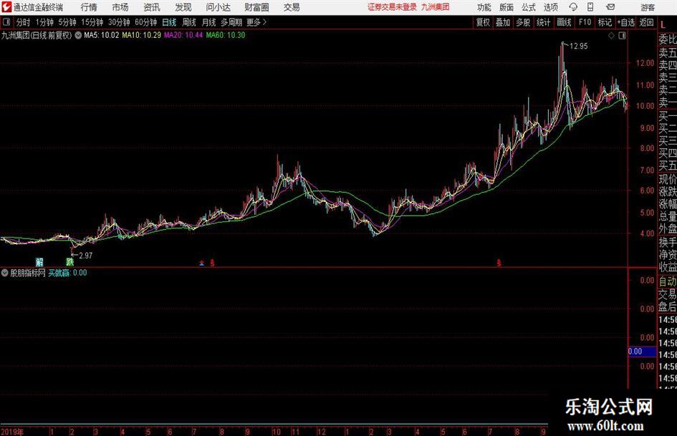The image size is (677, 436).
Task: Click the red $ marker near July 2019
Action: (213, 263)
